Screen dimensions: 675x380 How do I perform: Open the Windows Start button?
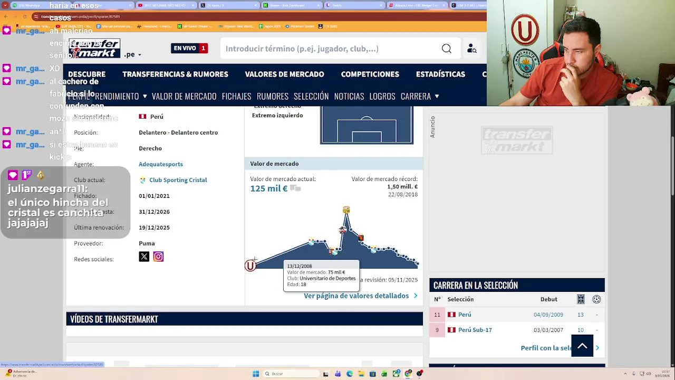coord(256,374)
